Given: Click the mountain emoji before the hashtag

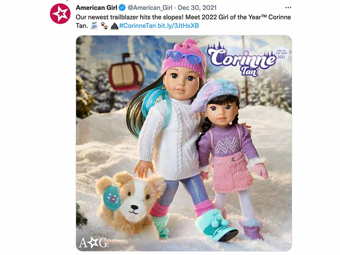Looking at the screenshot, I should [114, 26].
